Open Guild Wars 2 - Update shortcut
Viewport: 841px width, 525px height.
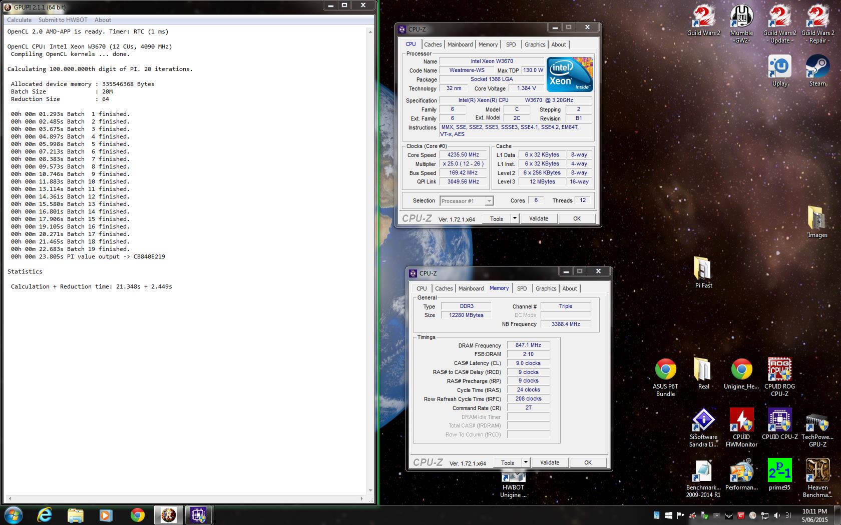[779, 23]
